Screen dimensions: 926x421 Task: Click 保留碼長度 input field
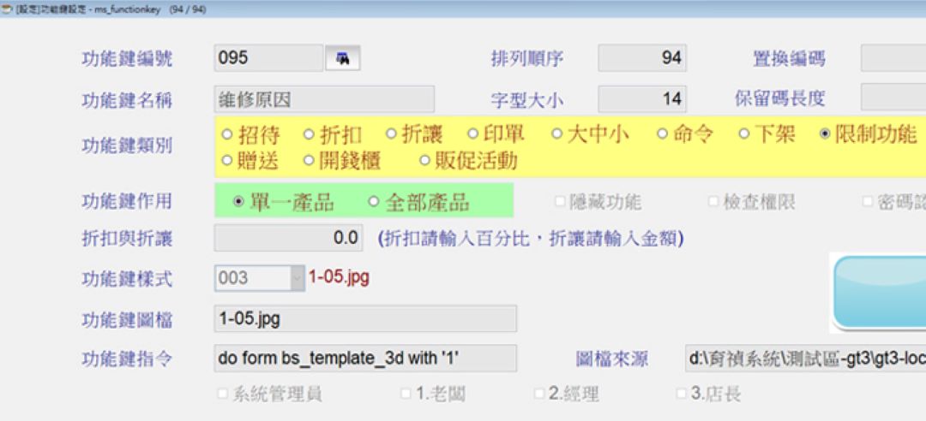[893, 98]
